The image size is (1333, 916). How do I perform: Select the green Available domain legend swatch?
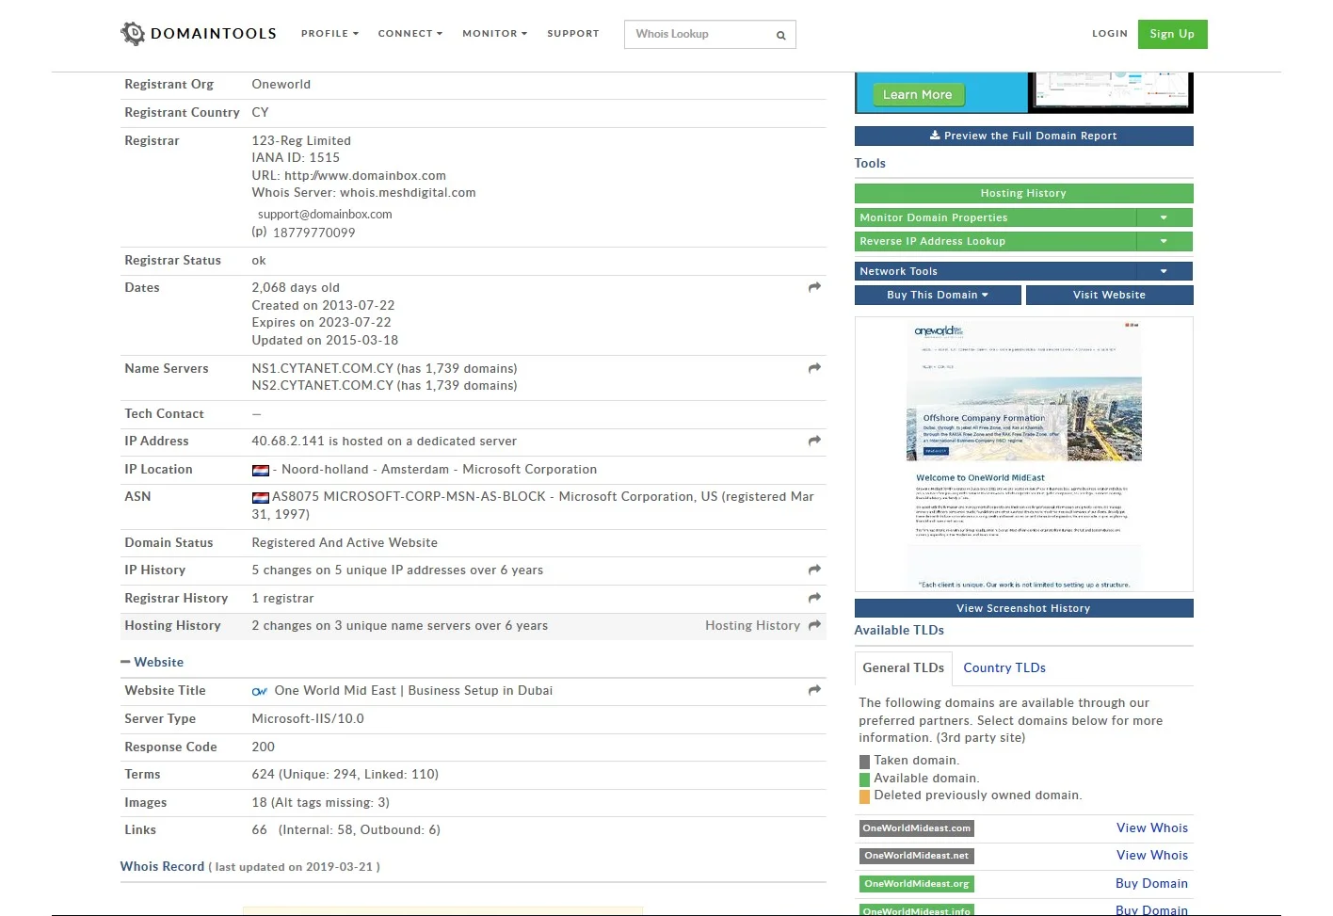[864, 779]
